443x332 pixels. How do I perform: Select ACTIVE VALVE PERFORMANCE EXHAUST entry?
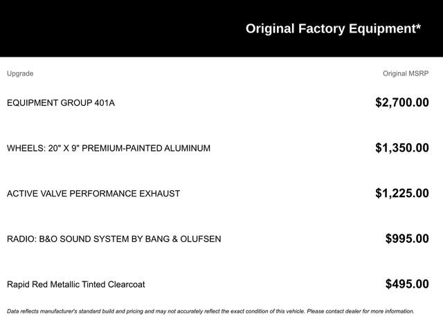(x=93, y=194)
